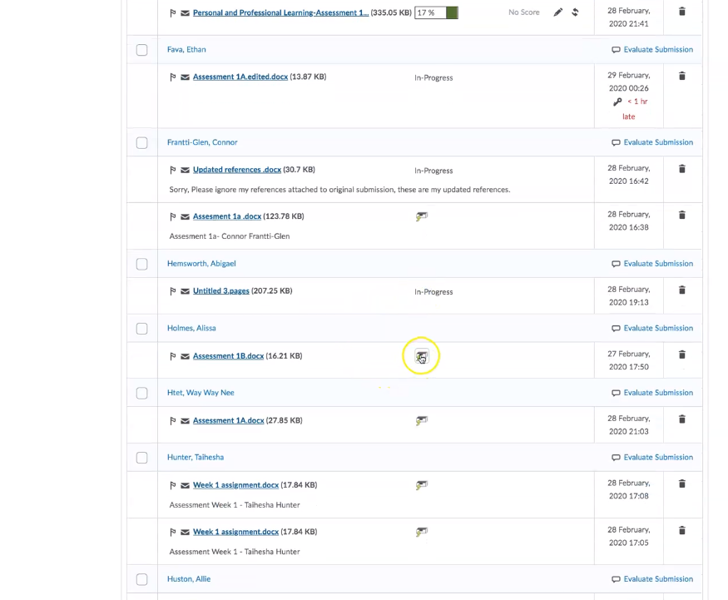Click envelope icon for 17:08 Week 1 assignment
Viewport: 728px width, 600px height.
(x=185, y=485)
